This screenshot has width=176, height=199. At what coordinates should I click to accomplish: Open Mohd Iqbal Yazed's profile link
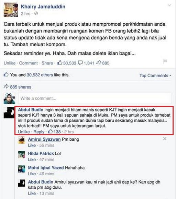46,168
